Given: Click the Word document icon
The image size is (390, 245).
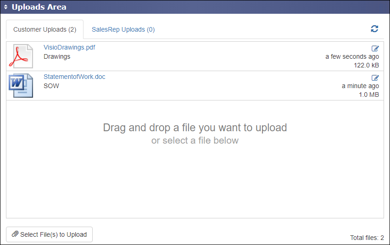Looking at the screenshot, I should (x=21, y=85).
